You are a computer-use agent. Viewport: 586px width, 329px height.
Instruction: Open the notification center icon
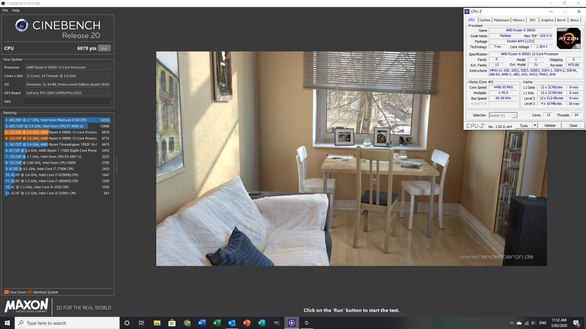point(577,323)
